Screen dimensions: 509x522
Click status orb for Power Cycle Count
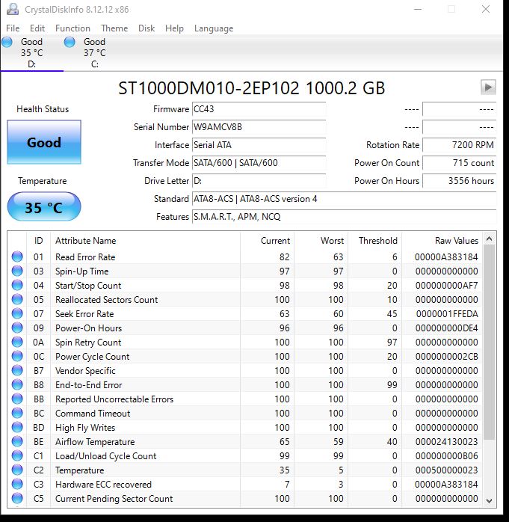point(17,356)
